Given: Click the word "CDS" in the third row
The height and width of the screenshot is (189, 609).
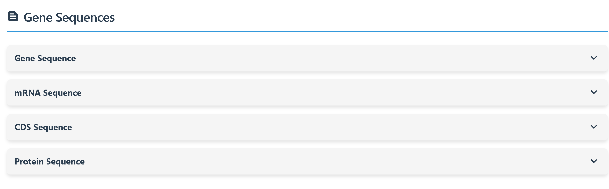Looking at the screenshot, I should [23, 127].
